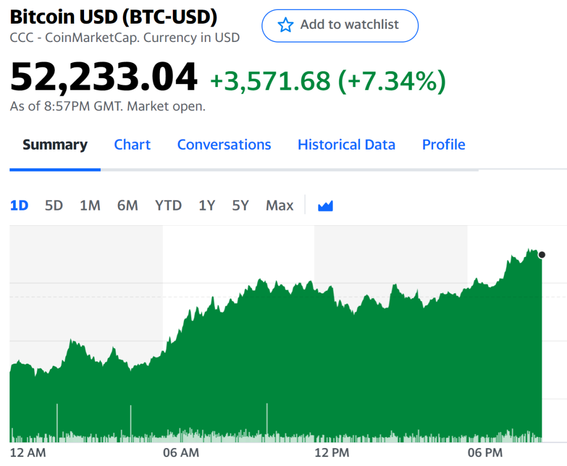
Task: Choose the 1Y chart range
Action: [207, 205]
